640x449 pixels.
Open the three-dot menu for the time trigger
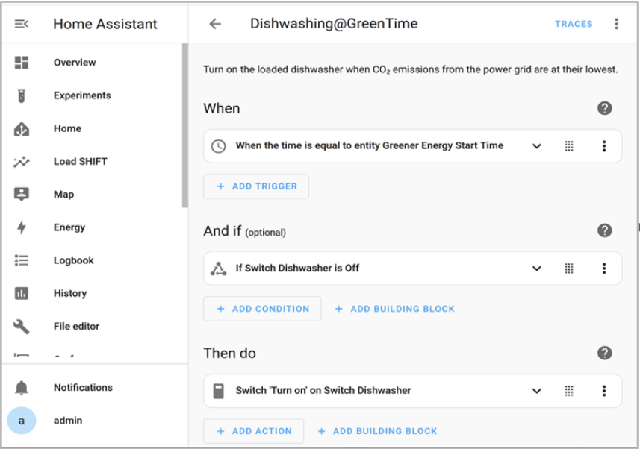point(604,146)
